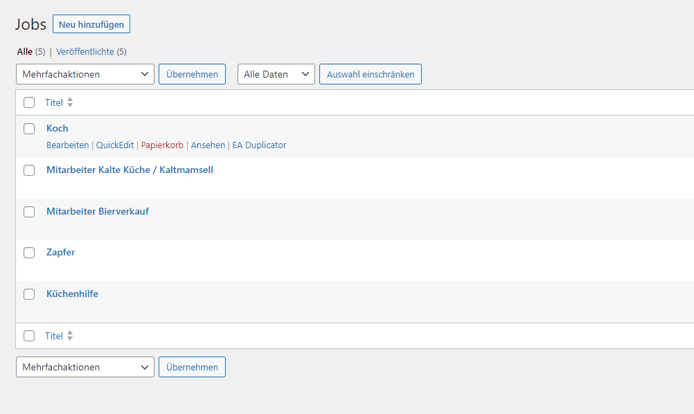The height and width of the screenshot is (414, 694).
Task: Check the box for Küchenhilfe
Action: click(29, 294)
